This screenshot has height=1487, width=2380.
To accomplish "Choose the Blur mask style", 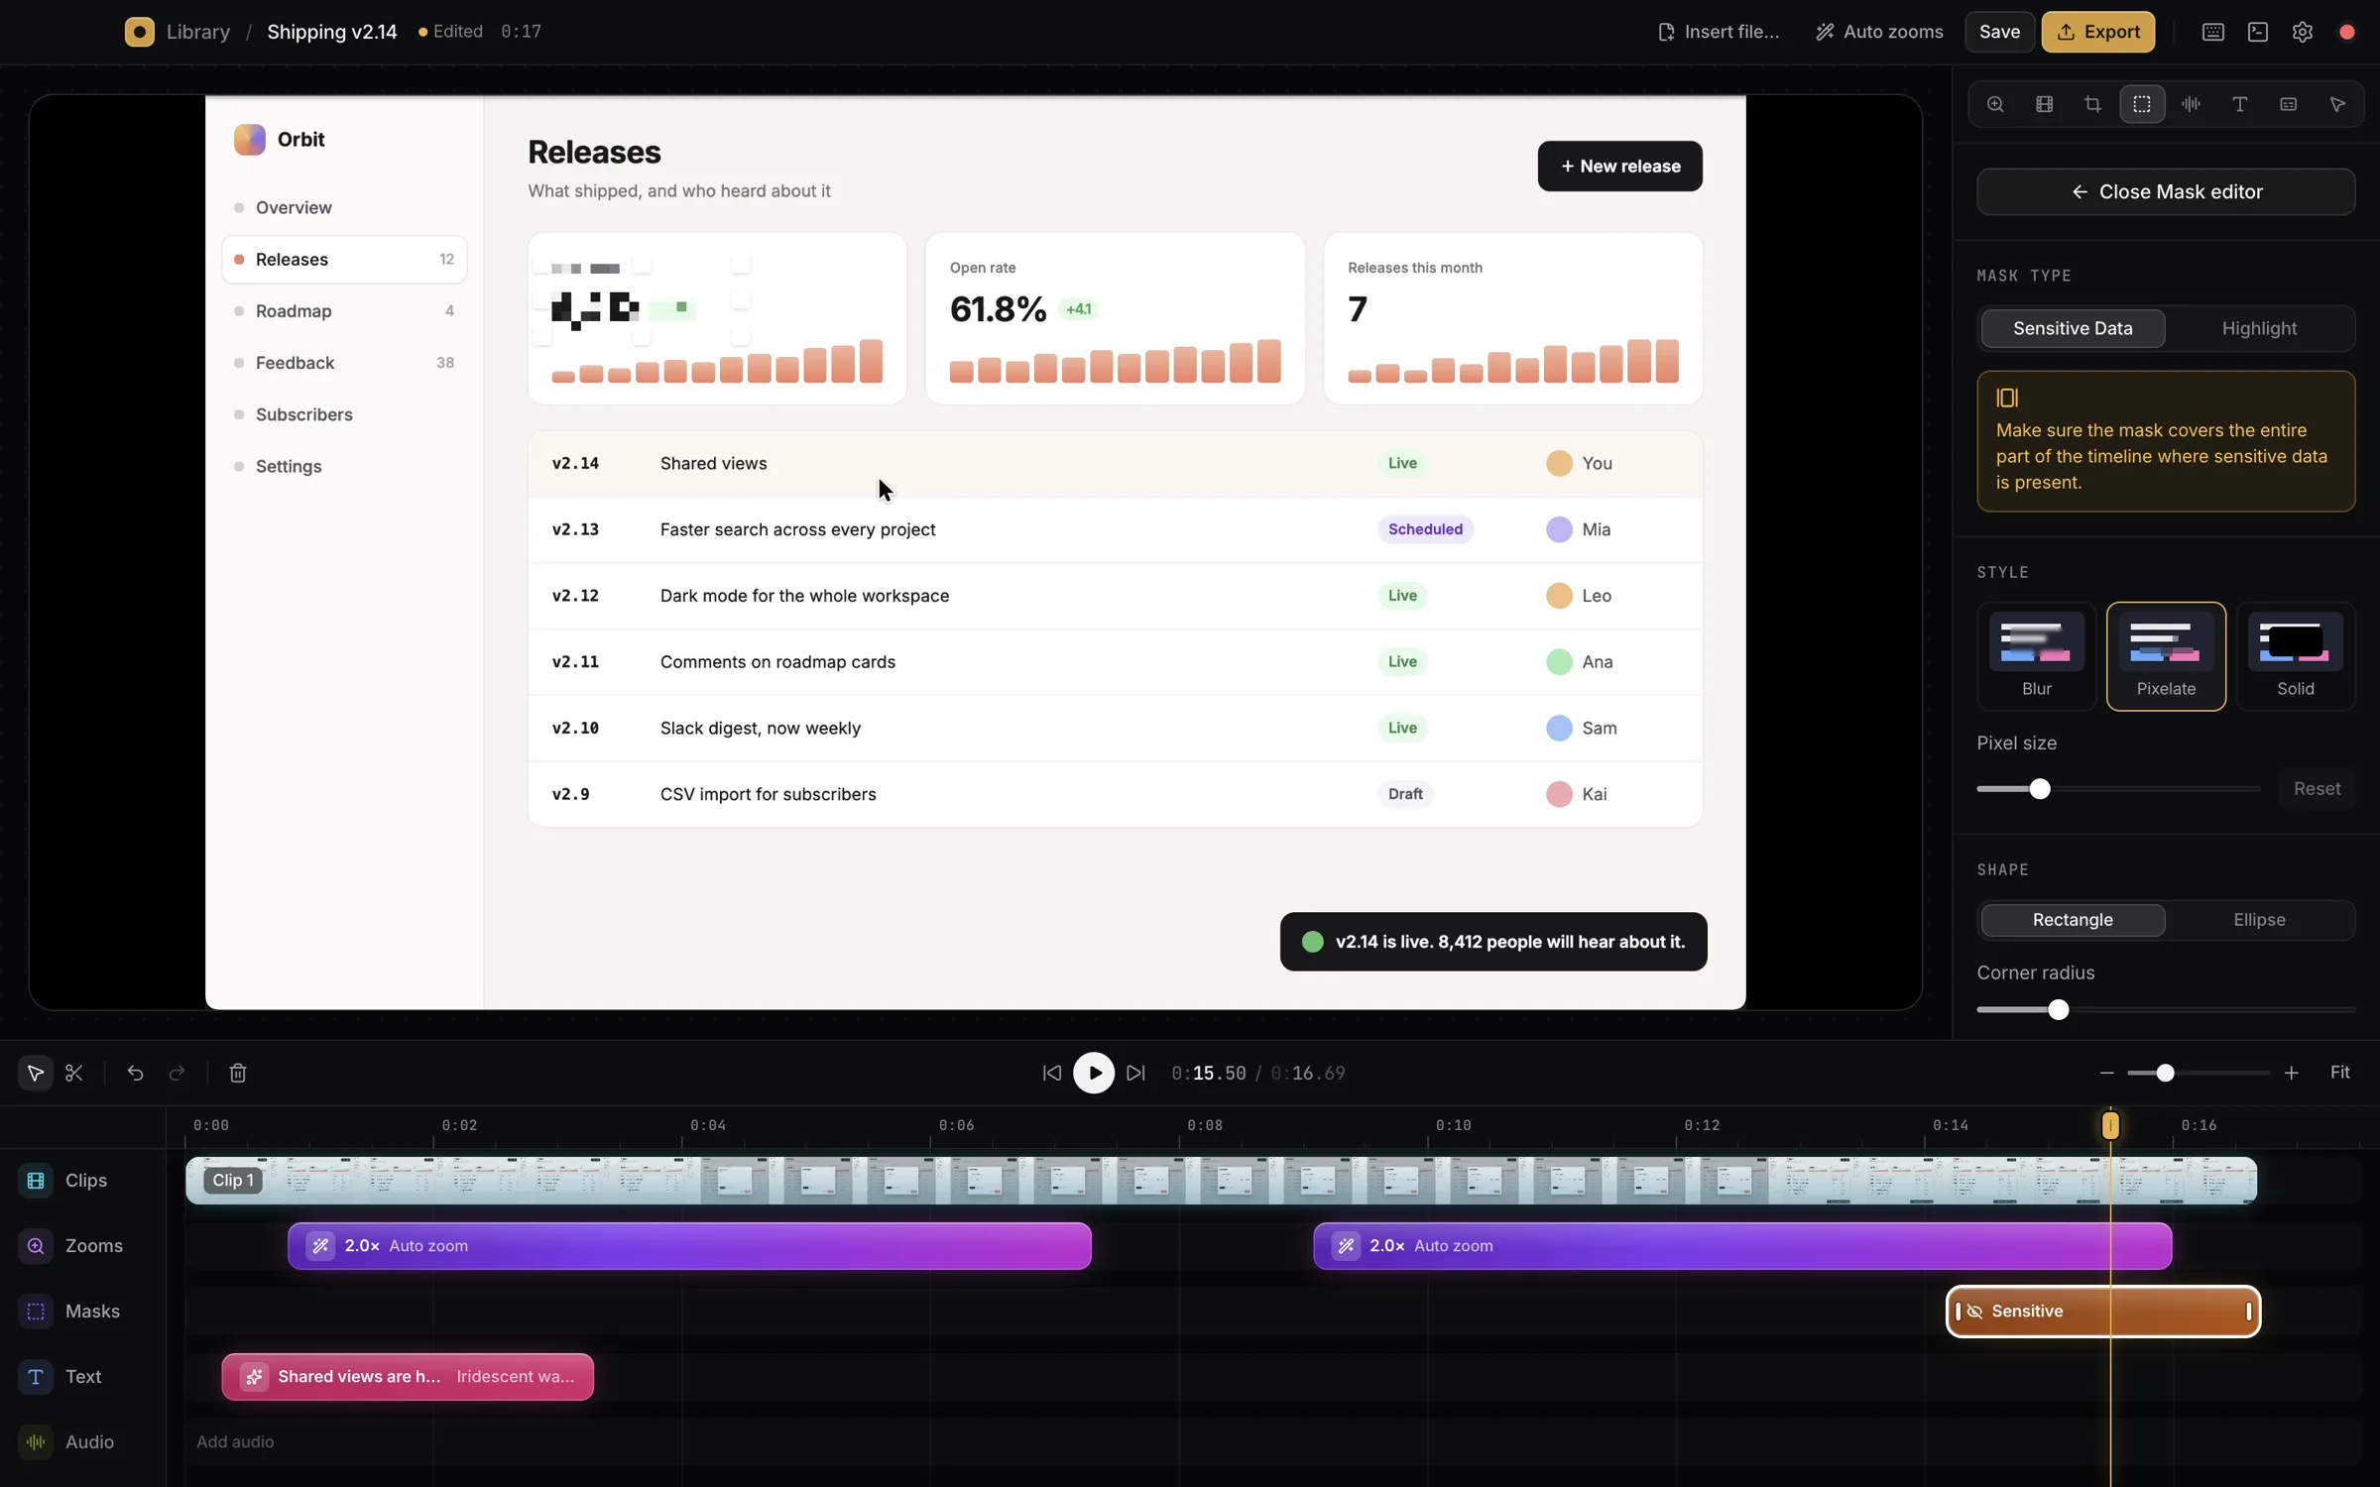I will [2036, 656].
